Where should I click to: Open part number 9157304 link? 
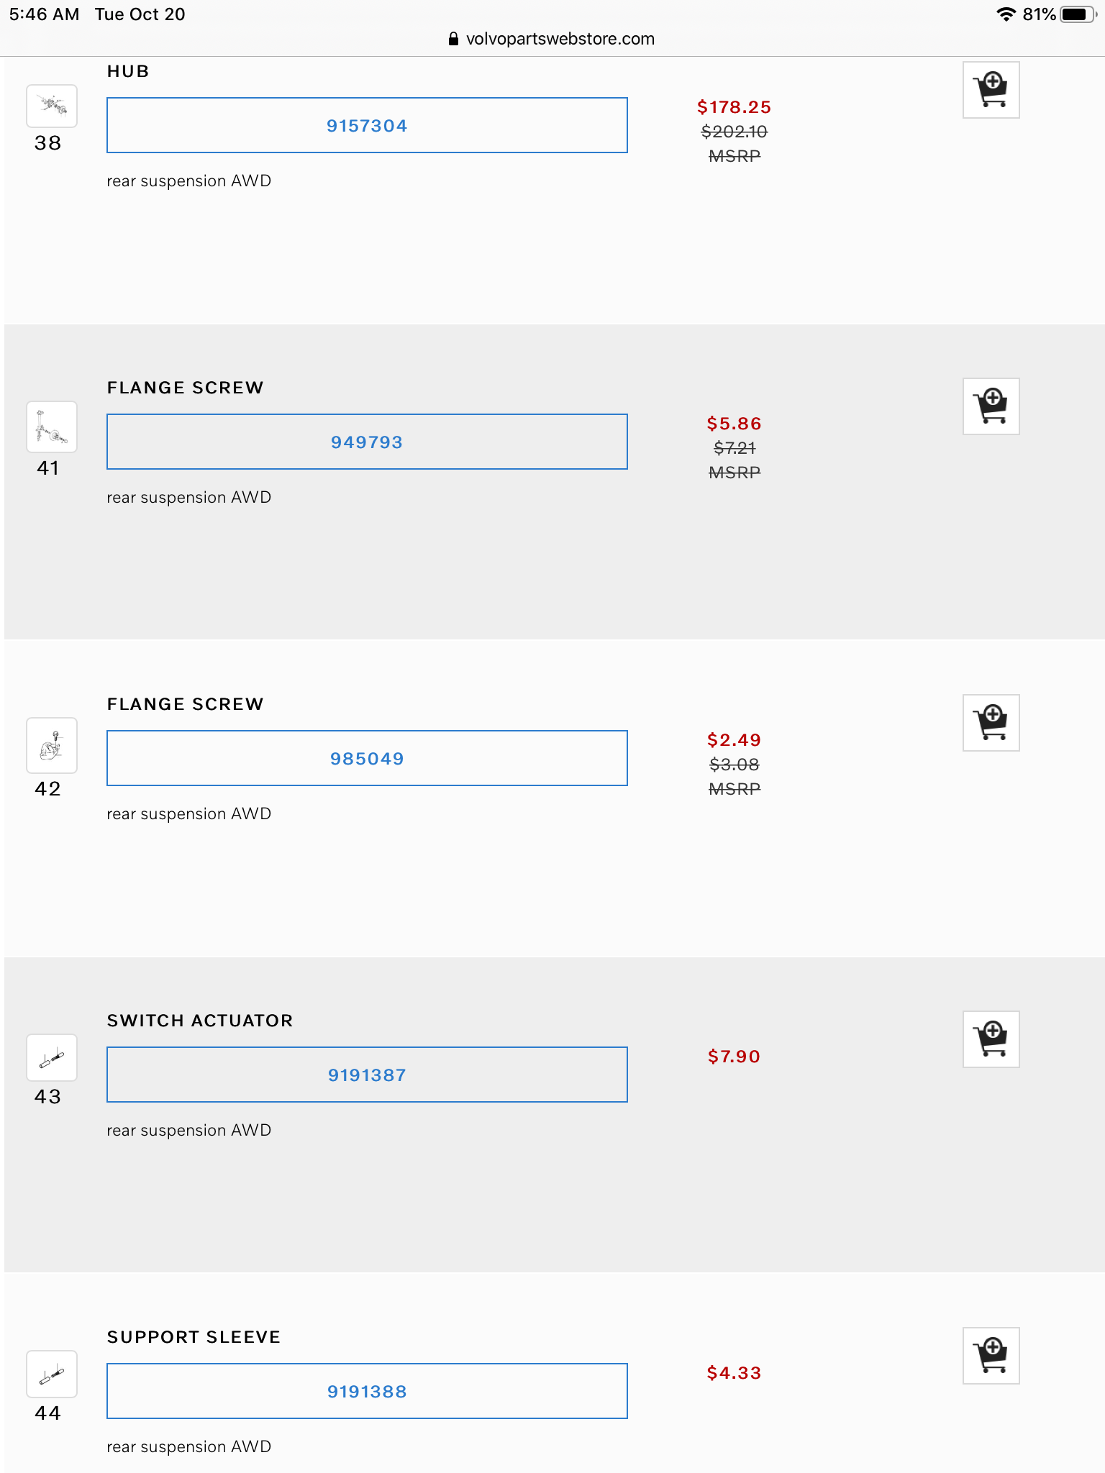point(367,126)
